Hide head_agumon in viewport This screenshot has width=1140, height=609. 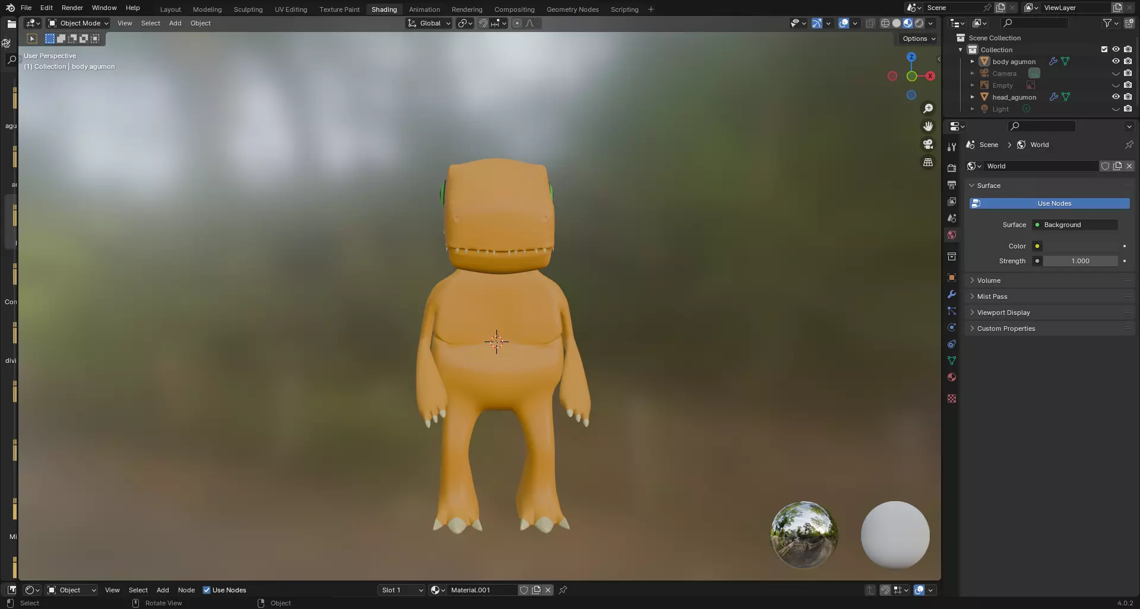pyautogui.click(x=1116, y=97)
